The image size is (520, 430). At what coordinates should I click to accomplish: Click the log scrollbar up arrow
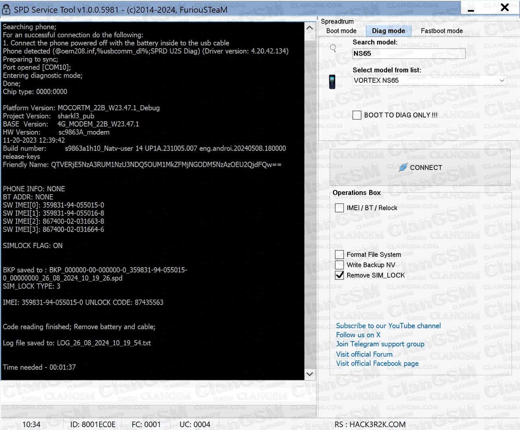point(309,27)
